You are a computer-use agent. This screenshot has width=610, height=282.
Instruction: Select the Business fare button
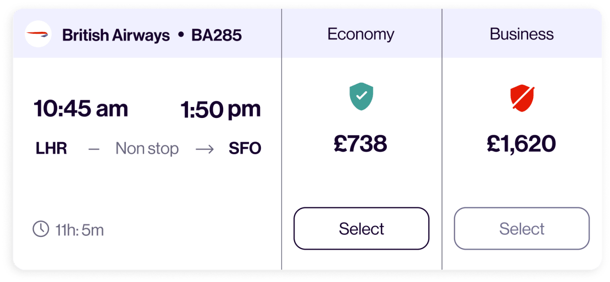click(x=522, y=228)
